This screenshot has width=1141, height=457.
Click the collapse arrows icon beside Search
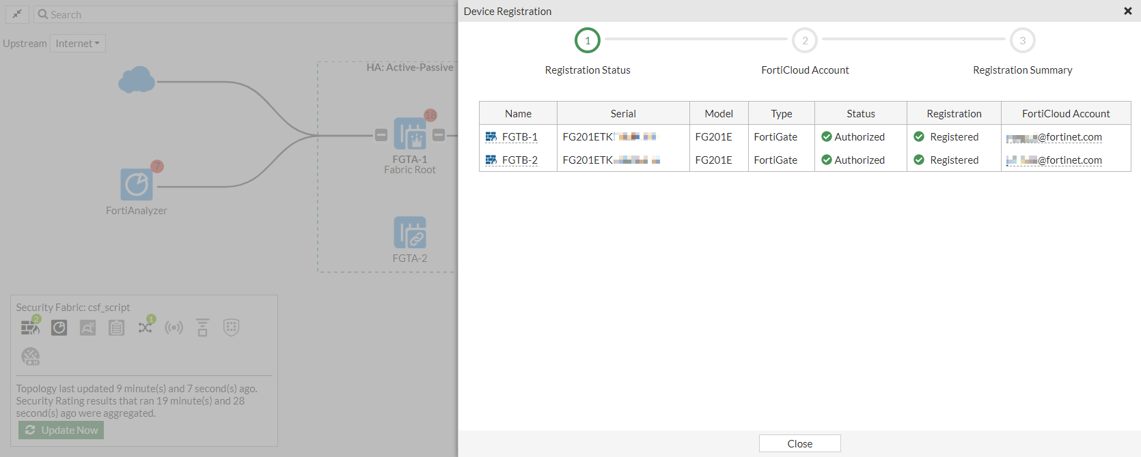click(17, 14)
